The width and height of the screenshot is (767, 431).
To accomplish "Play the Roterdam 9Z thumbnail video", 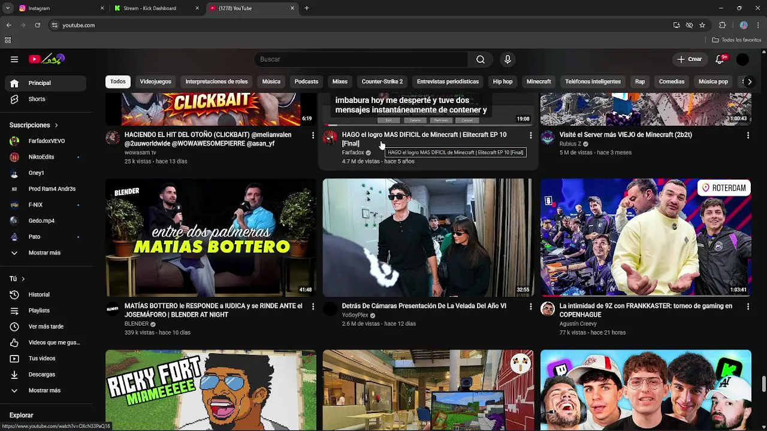I will [646, 238].
